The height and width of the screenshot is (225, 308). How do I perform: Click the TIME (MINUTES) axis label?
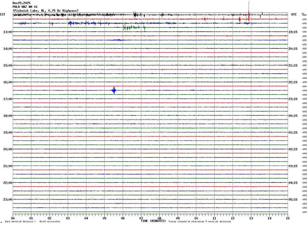click(153, 221)
